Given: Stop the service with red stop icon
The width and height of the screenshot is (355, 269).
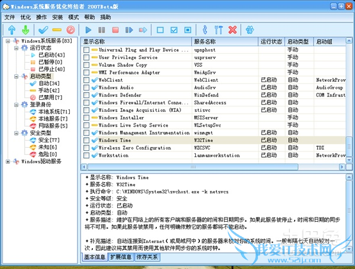Looking at the screenshot, I should pyautogui.click(x=115, y=30).
